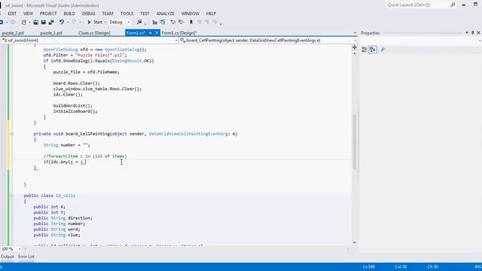
Task: Click the Open File toolbar icon
Action: [x=36, y=22]
